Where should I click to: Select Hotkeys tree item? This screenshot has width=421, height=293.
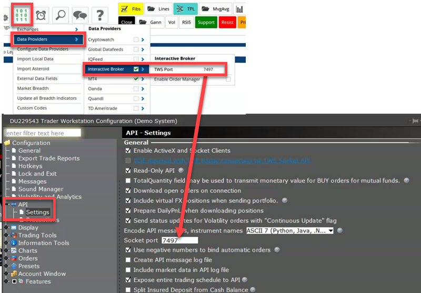coord(30,166)
